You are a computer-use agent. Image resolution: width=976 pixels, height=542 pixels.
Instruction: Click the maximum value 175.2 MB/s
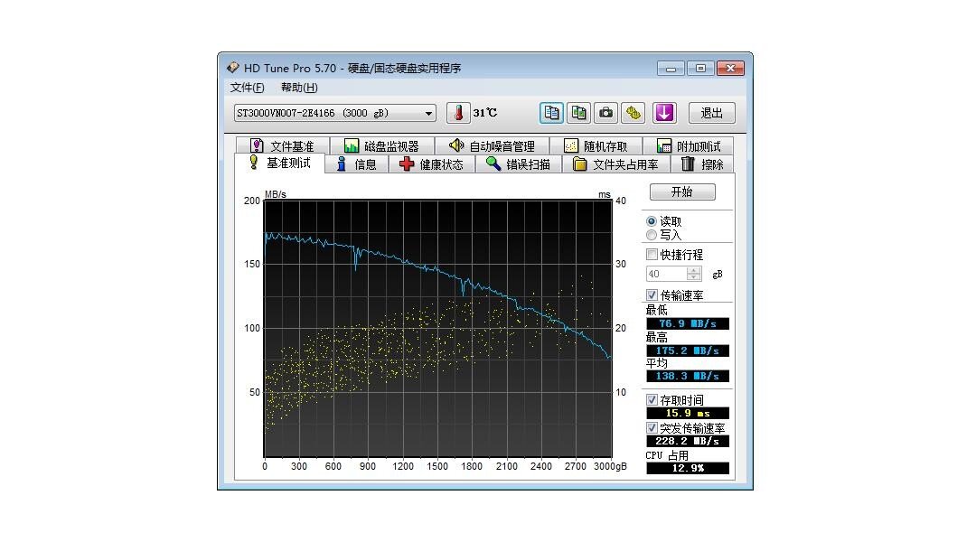click(x=687, y=350)
